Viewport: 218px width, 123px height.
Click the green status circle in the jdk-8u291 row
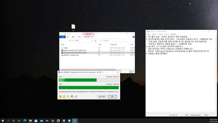[99, 55]
